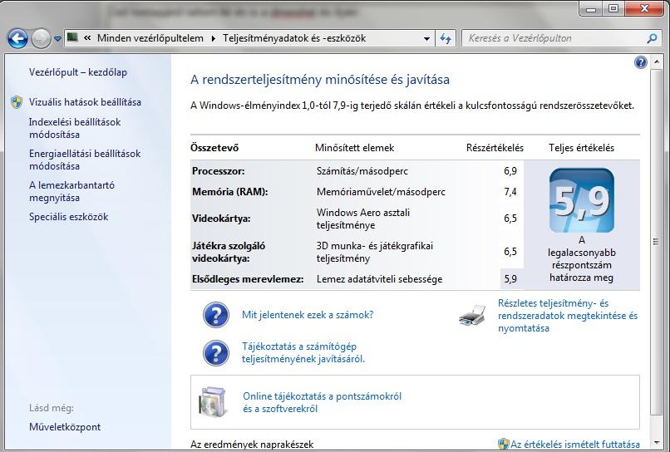Select the 'Processzor:' row label
The height and width of the screenshot is (452, 670).
tap(219, 171)
